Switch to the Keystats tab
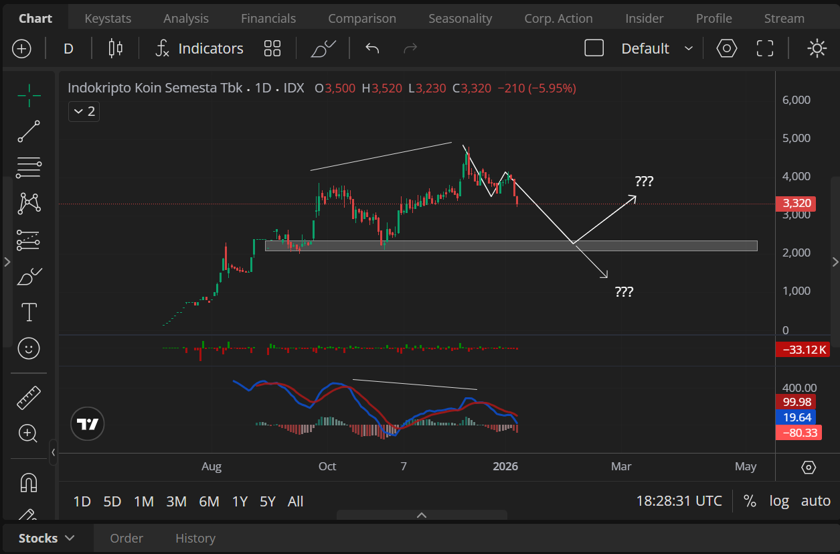 108,18
